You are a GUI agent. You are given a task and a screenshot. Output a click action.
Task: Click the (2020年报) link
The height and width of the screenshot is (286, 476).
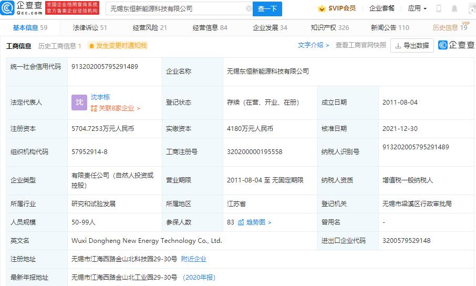tap(199, 278)
